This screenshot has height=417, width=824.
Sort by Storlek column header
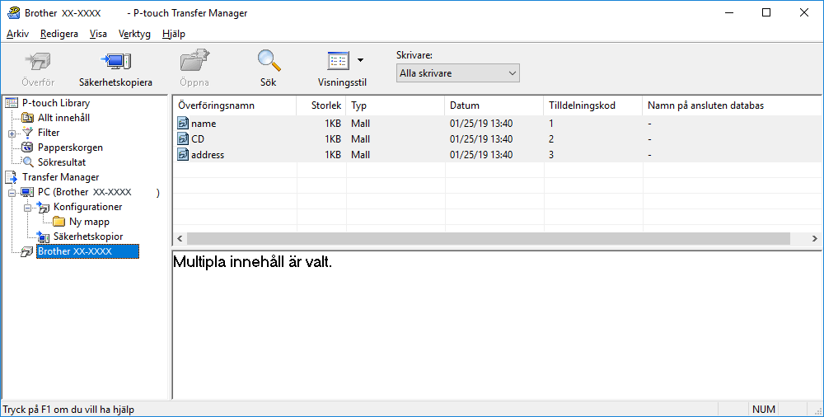(321, 105)
